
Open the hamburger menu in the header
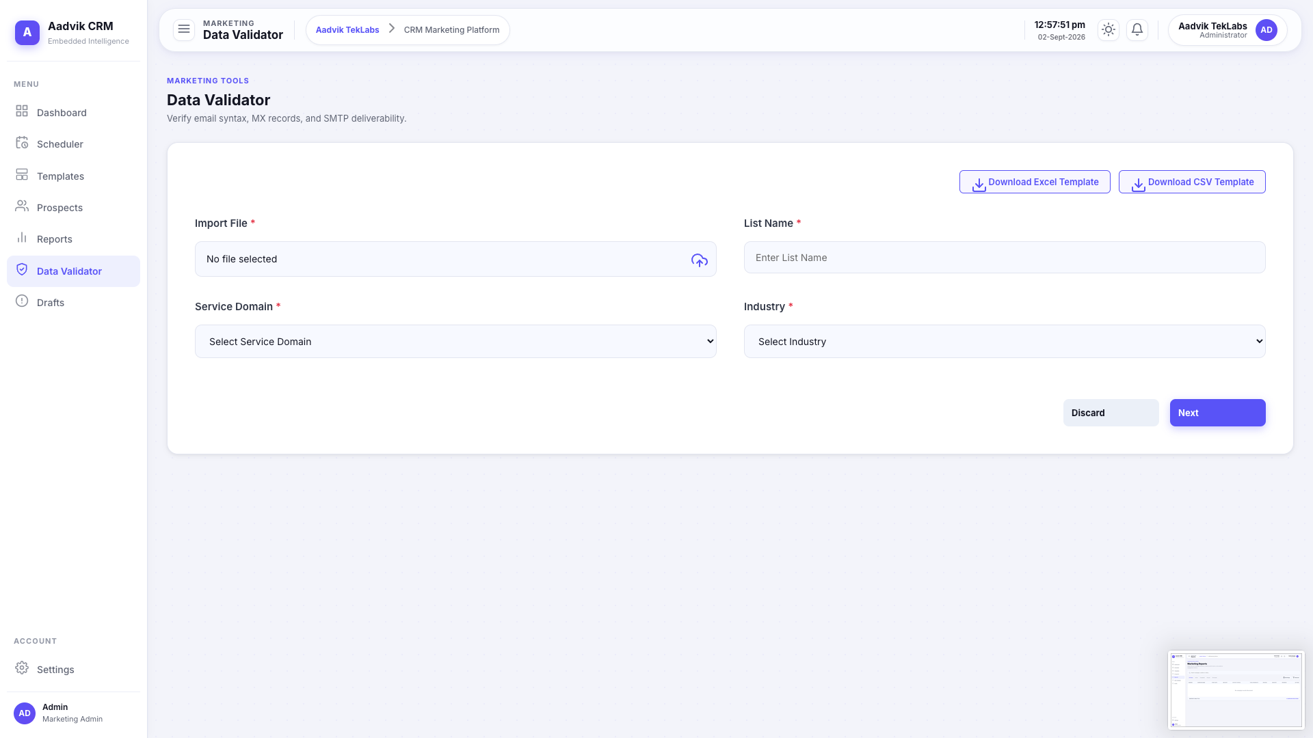(x=184, y=29)
